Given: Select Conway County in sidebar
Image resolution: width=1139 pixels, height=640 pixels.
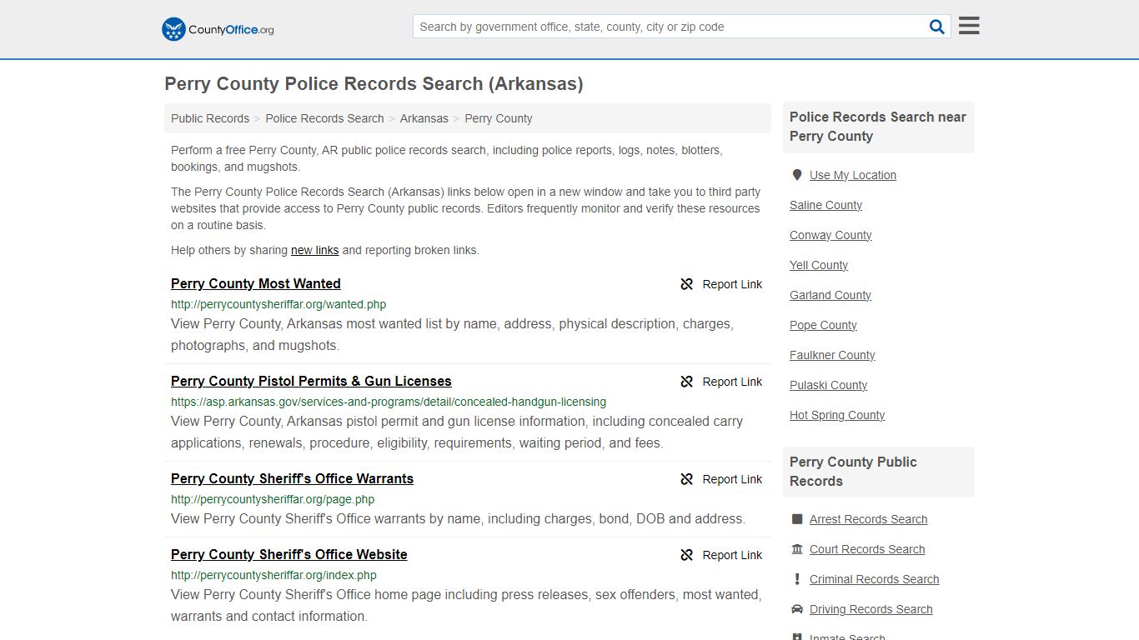Looking at the screenshot, I should pyautogui.click(x=830, y=235).
